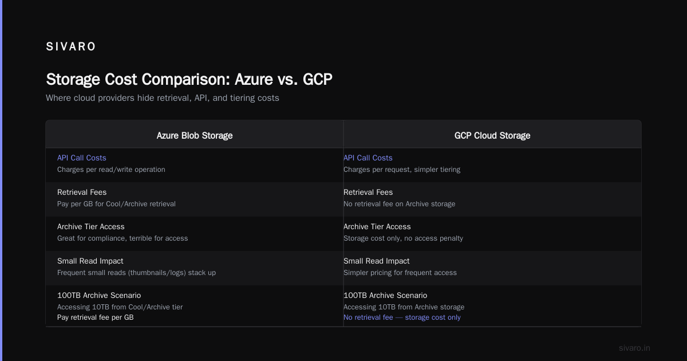Click 'Retrieval Fees' in GCP Cloud Storage column
Screen dimensions: 687x361
click(368, 192)
